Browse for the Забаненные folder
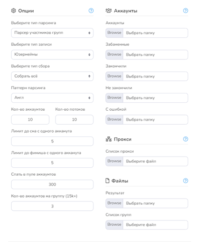The image size is (199, 242). coord(114,55)
